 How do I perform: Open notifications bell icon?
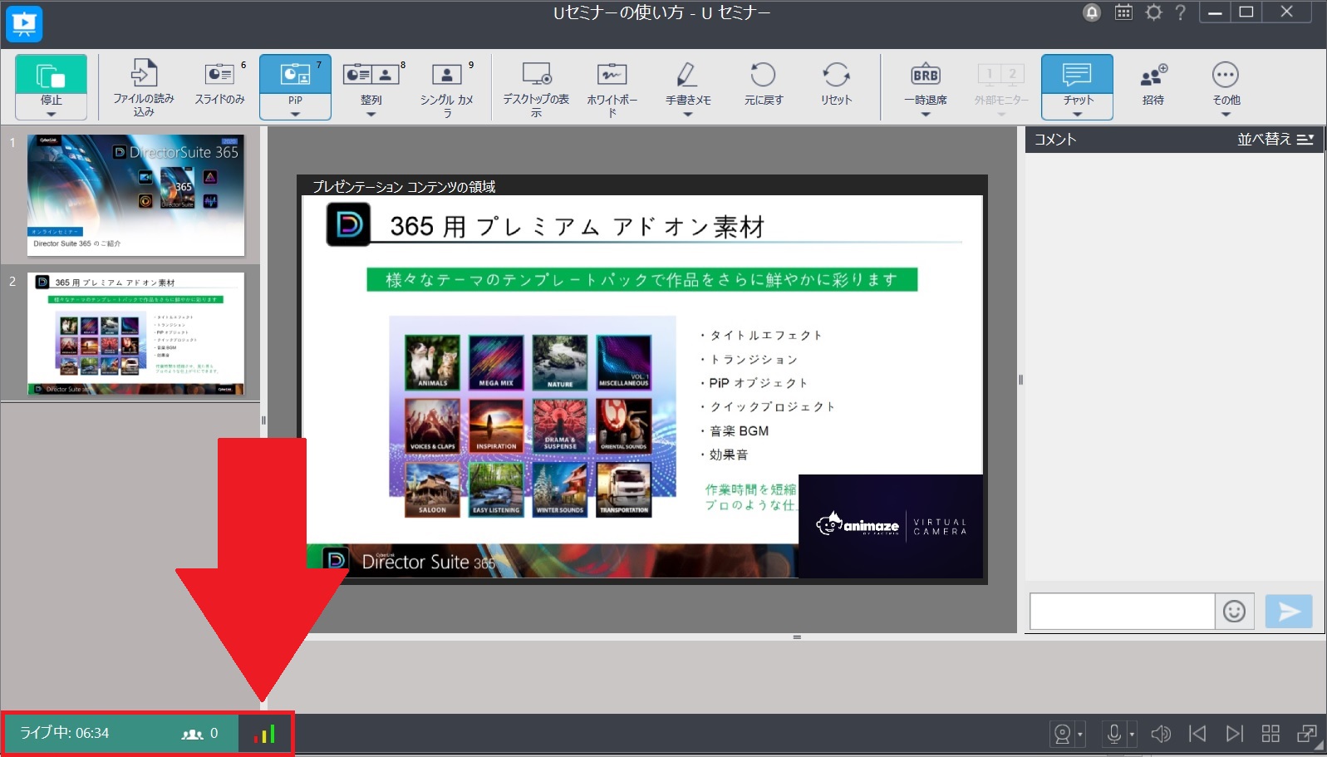coord(1092,12)
